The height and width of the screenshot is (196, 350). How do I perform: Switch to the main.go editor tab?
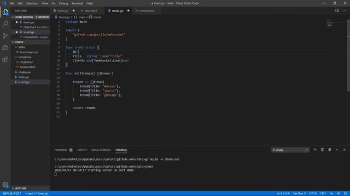pyautogui.click(x=63, y=11)
